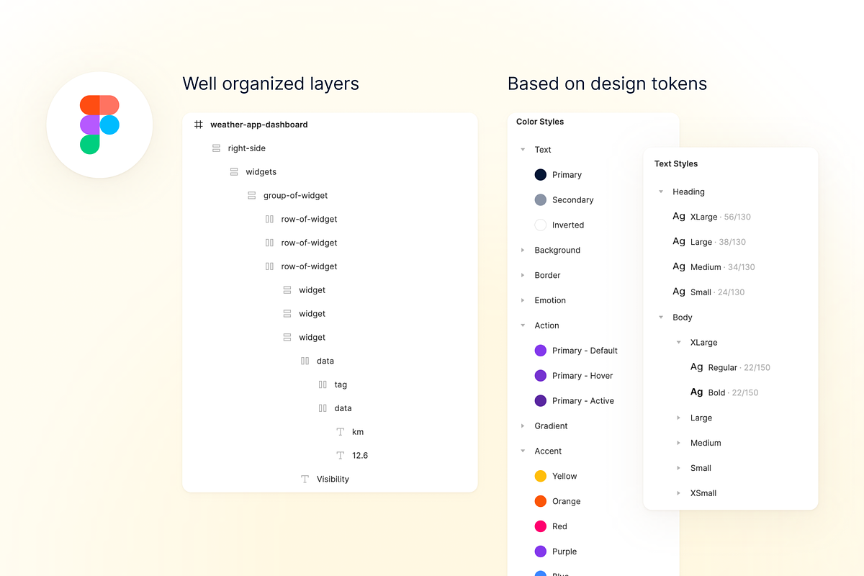Click the Ag icon for Large 38/130

point(679,242)
